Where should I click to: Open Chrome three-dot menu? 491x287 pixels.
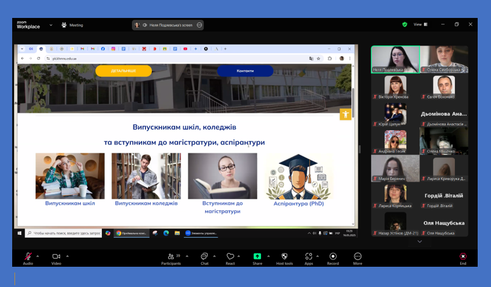350,58
